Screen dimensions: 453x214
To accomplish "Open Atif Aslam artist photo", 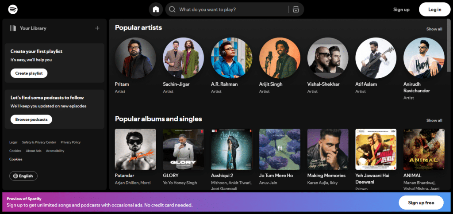I will tap(376, 58).
